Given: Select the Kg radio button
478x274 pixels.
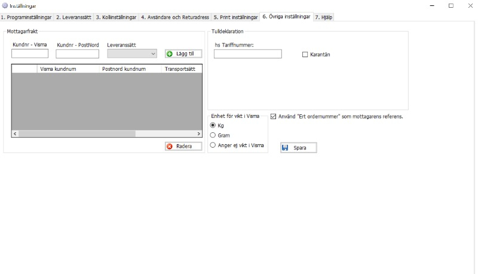Looking at the screenshot, I should [213, 125].
